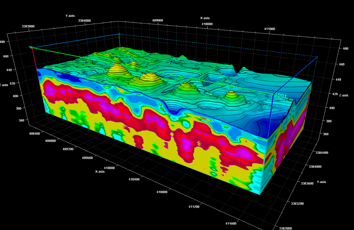
Task: Click the red vertical edge of bounding box
Action: click(35, 59)
